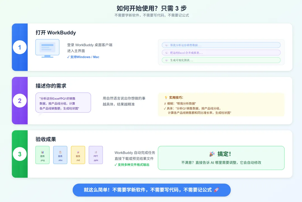The width and height of the screenshot is (302, 202).
Task: Click the rocket icon on the bottom banner
Action: coord(216,190)
